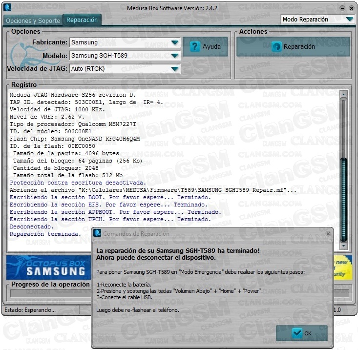Click log line opening SAMSUNG_SGHT589_Repair.mf file
Viewport: 358px width, 350px height.
coord(153,190)
